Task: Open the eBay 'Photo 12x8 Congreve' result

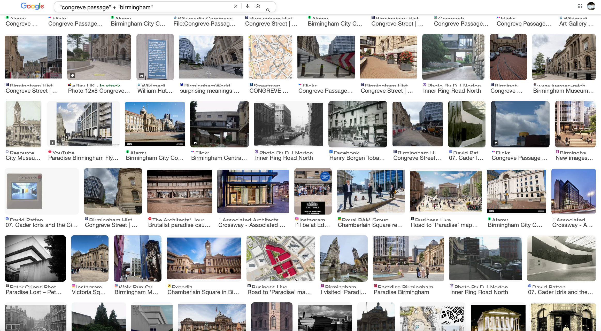Action: click(99, 91)
